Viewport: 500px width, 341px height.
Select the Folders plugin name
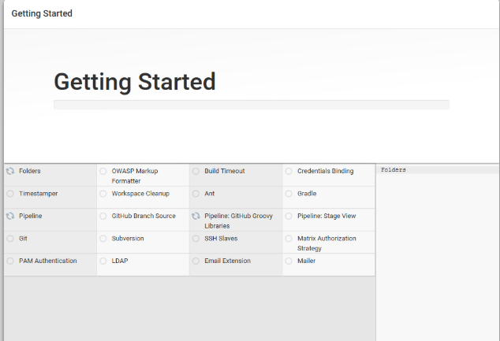(30, 171)
